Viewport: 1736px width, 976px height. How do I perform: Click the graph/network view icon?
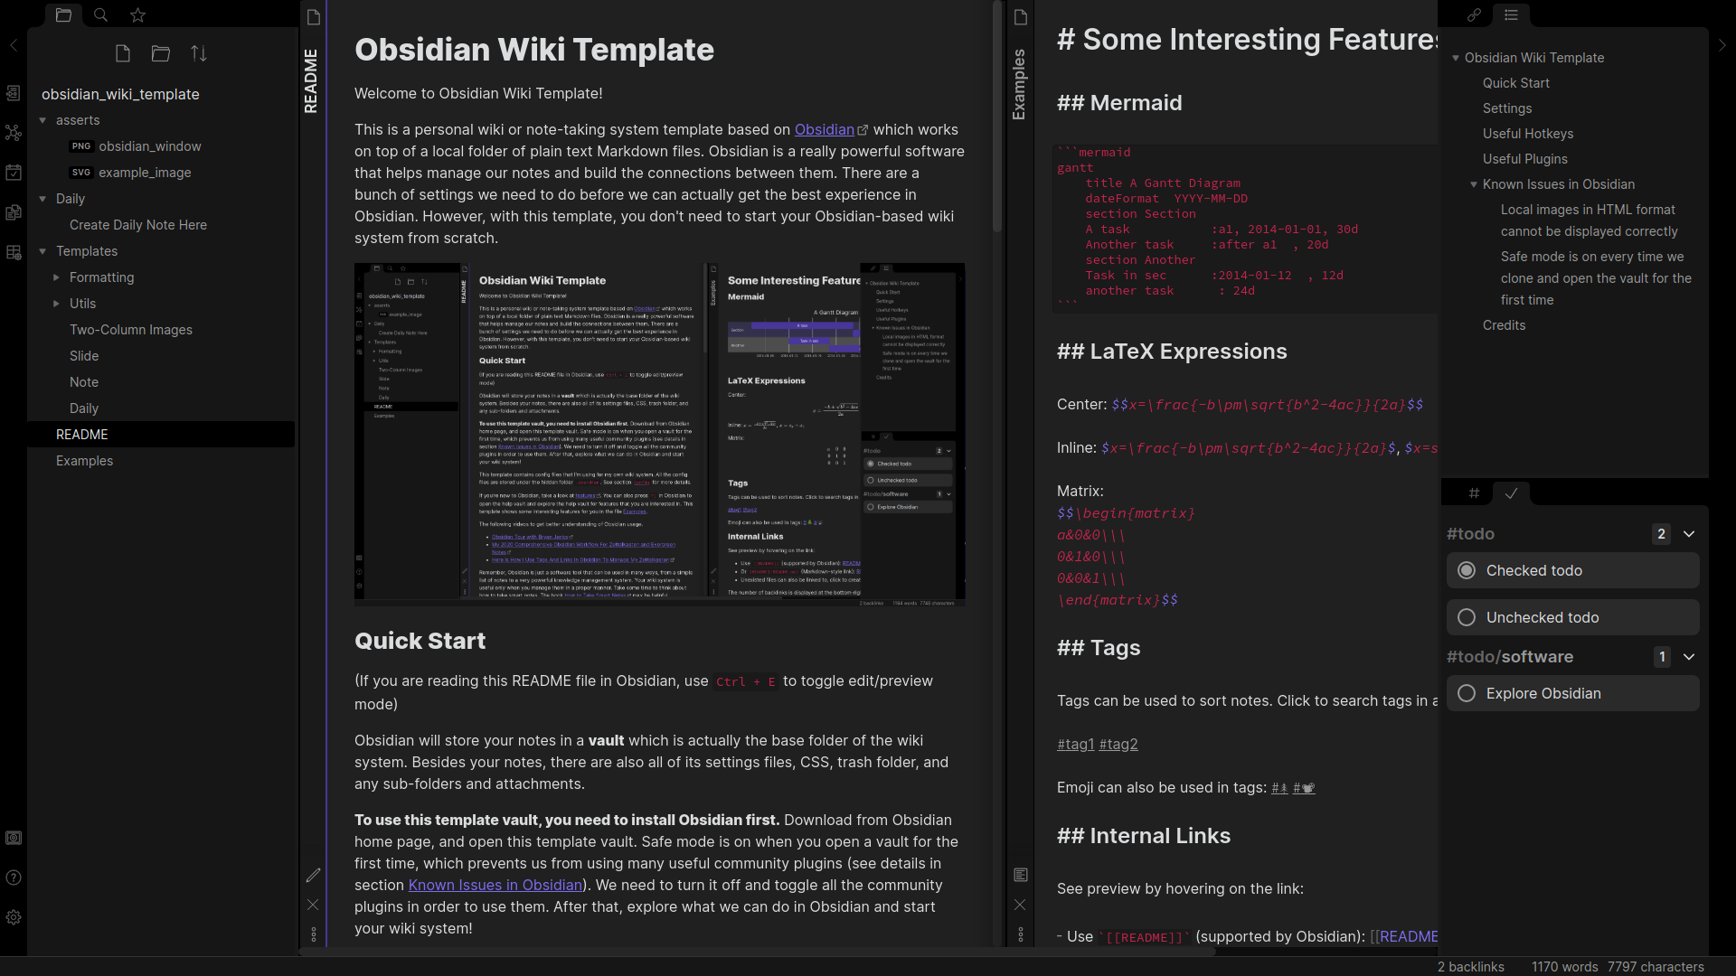click(x=14, y=132)
